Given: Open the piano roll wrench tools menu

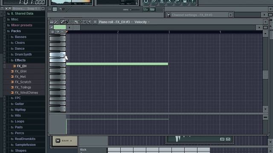Looking at the screenshot, I should click(x=56, y=22).
